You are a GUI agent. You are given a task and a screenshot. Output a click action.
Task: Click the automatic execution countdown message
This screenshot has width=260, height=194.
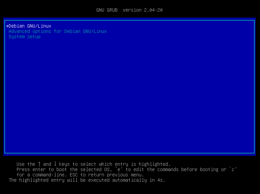(87, 180)
